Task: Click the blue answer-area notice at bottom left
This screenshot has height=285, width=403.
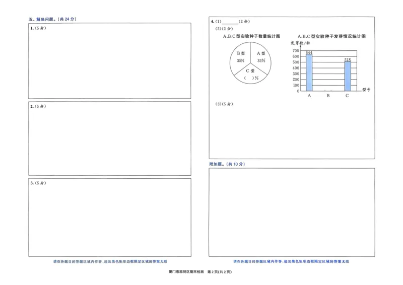Action: coord(110,261)
